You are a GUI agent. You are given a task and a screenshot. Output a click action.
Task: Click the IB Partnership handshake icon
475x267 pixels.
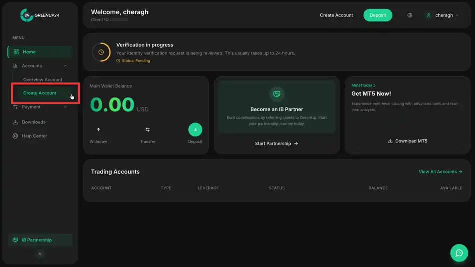(15, 240)
